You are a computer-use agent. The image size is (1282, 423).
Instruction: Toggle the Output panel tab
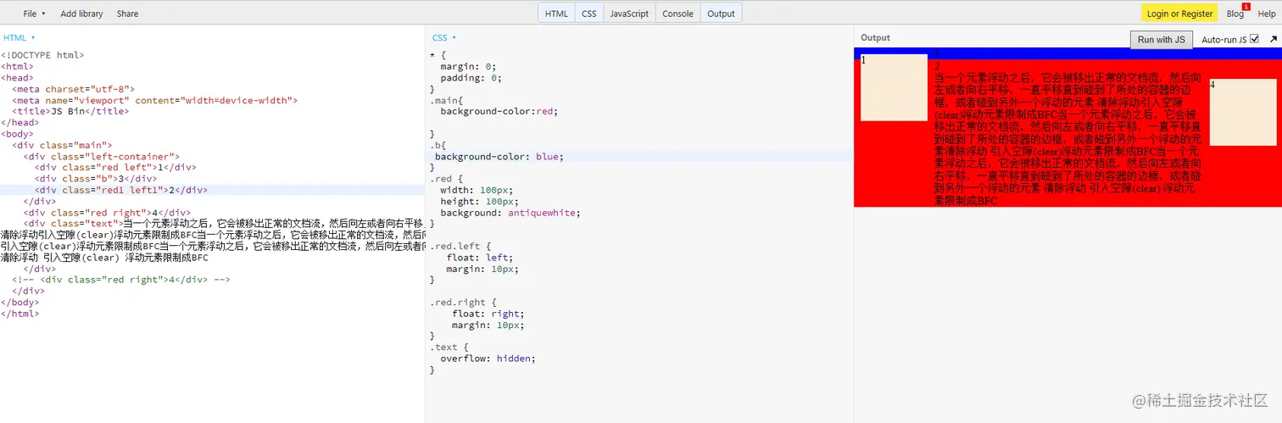click(x=721, y=14)
